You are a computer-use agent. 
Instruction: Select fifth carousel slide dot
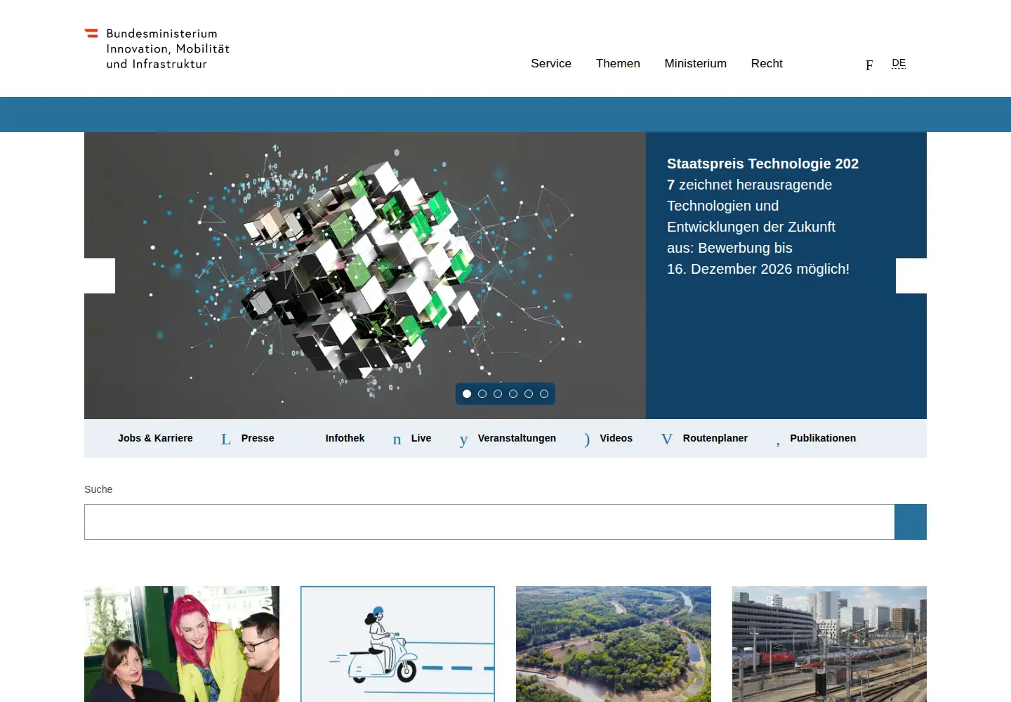click(529, 394)
